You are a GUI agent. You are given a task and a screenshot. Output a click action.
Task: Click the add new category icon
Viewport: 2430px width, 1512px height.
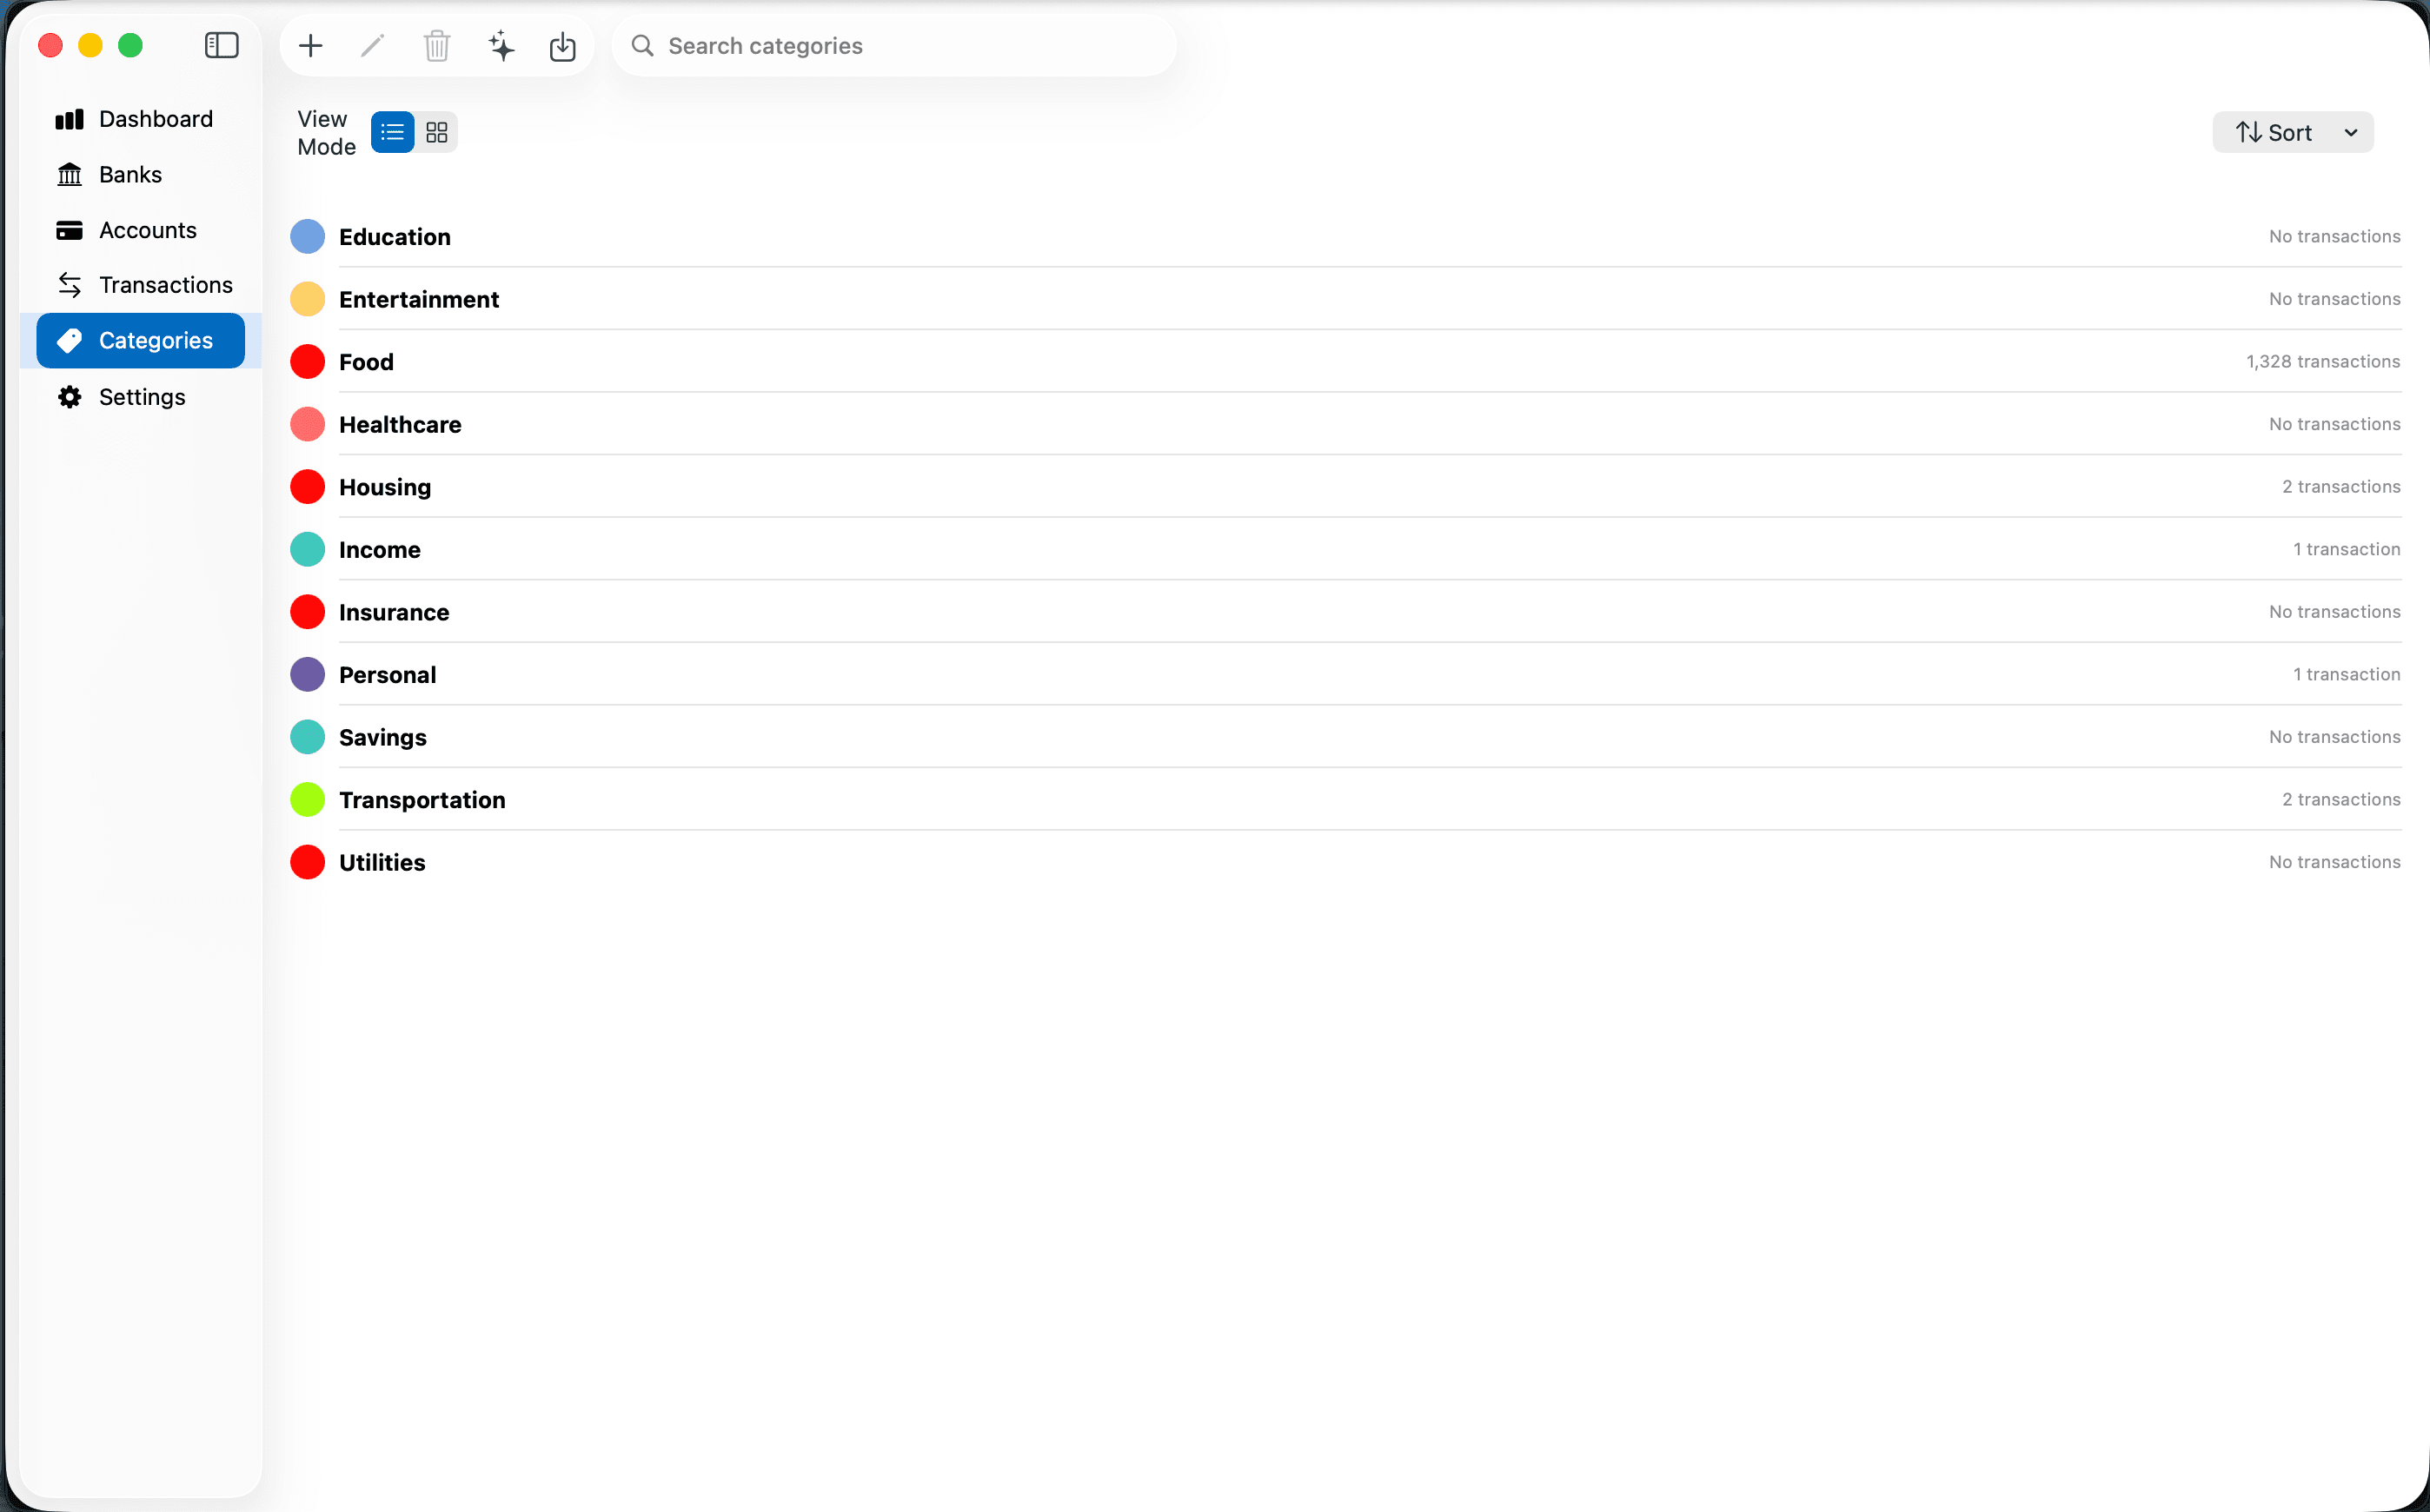tap(310, 45)
